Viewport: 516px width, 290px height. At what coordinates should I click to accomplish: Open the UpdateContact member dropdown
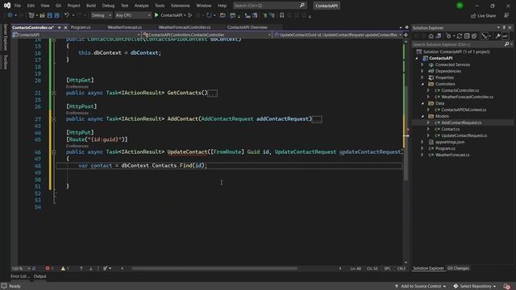(x=338, y=35)
